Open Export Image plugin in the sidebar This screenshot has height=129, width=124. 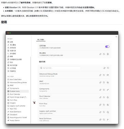tap(17, 97)
